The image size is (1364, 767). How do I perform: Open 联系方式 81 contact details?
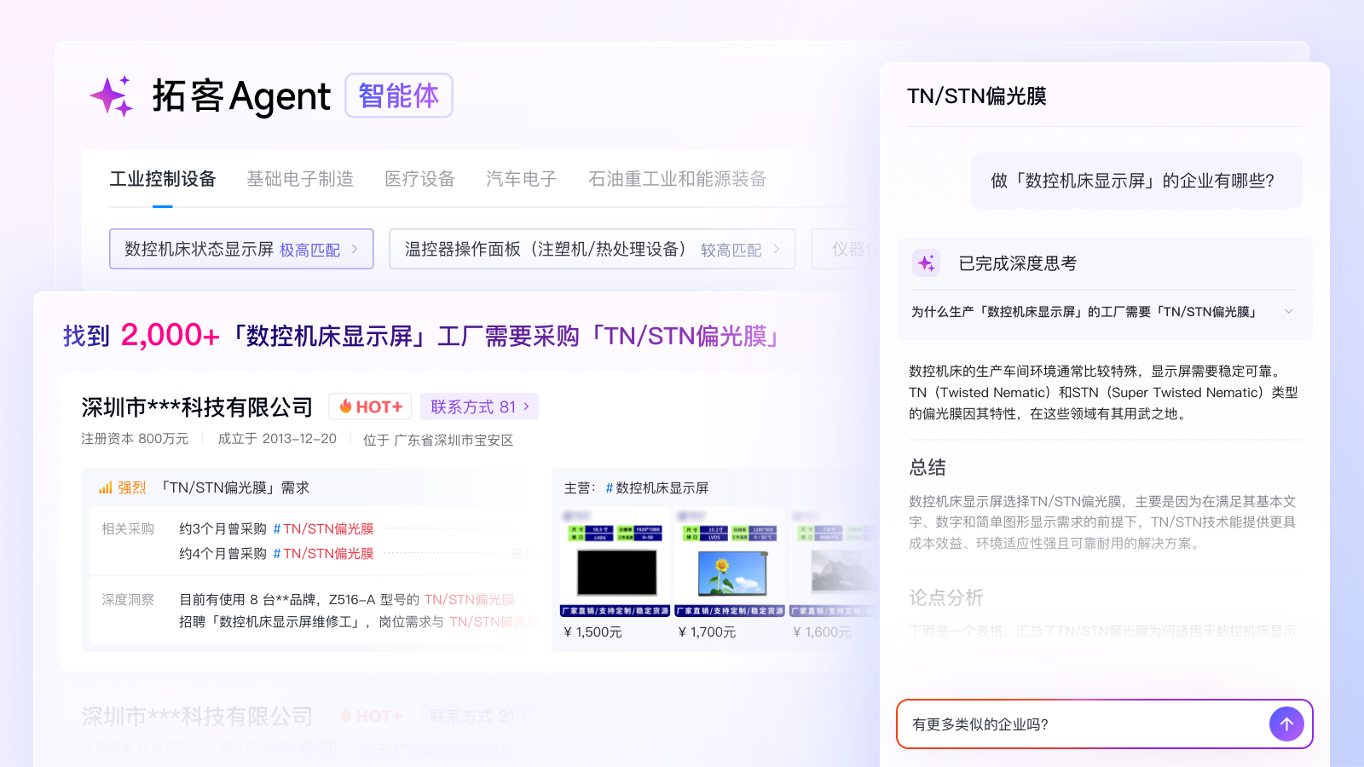(479, 407)
